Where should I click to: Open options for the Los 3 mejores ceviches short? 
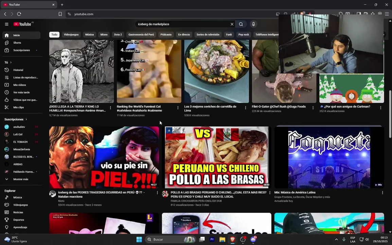point(246,108)
